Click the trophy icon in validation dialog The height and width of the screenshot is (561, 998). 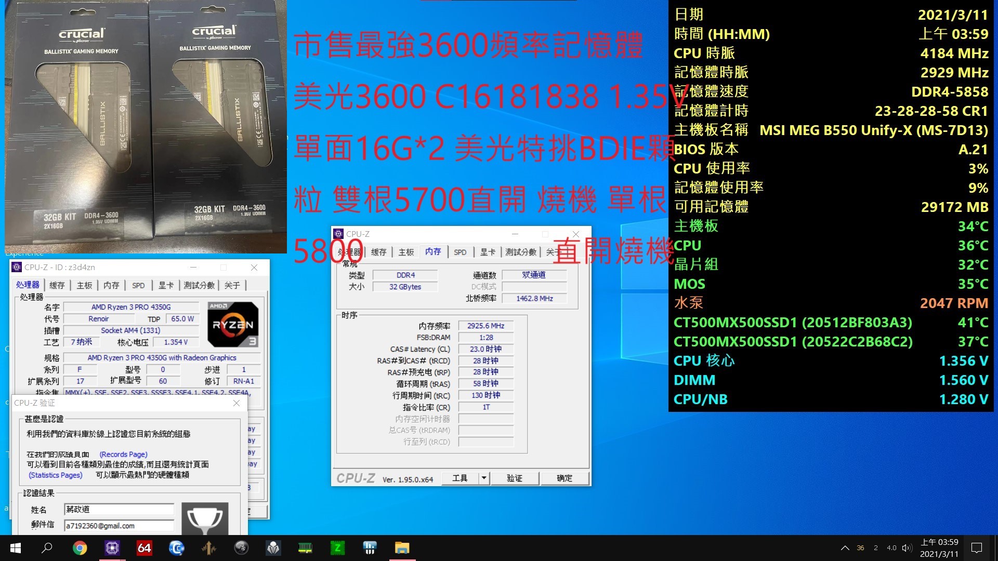click(205, 519)
